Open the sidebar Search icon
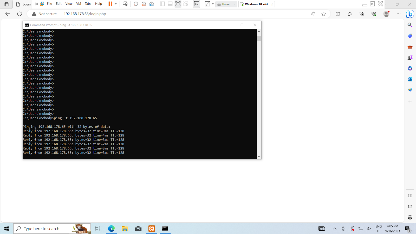The height and width of the screenshot is (234, 416). tap(410, 25)
